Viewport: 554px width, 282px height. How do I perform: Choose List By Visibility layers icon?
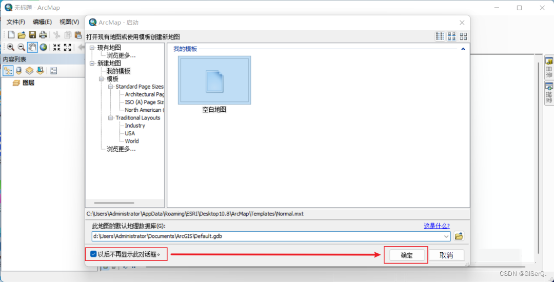click(x=30, y=71)
